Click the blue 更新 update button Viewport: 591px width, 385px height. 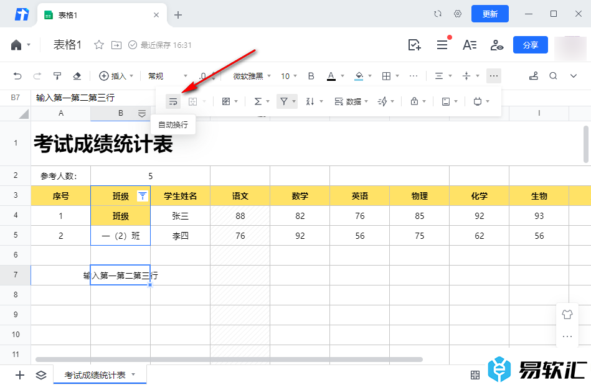point(489,14)
